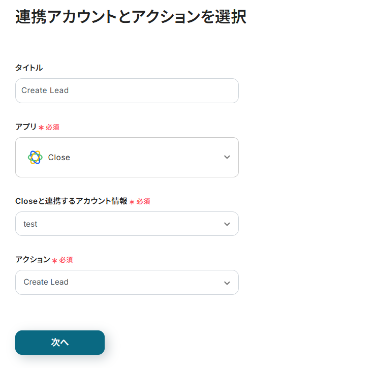
Task: Click the chevron in the account selector
Action: [227, 224]
